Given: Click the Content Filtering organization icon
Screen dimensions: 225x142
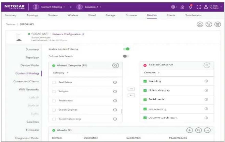Looking at the screenshot, I should click(x=36, y=7).
